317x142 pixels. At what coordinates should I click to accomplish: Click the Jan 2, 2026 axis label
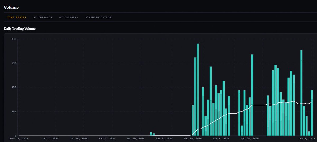[50, 138]
